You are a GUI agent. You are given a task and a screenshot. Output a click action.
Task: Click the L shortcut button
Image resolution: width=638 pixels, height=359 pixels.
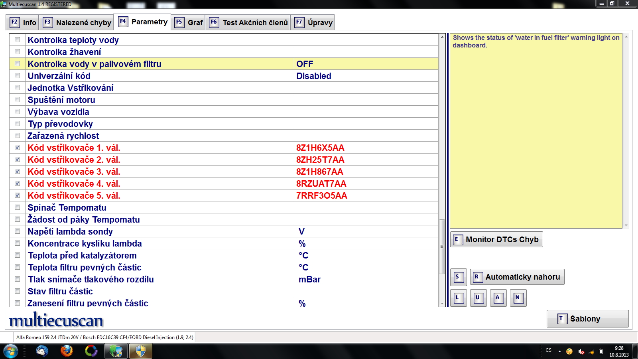[458, 298]
